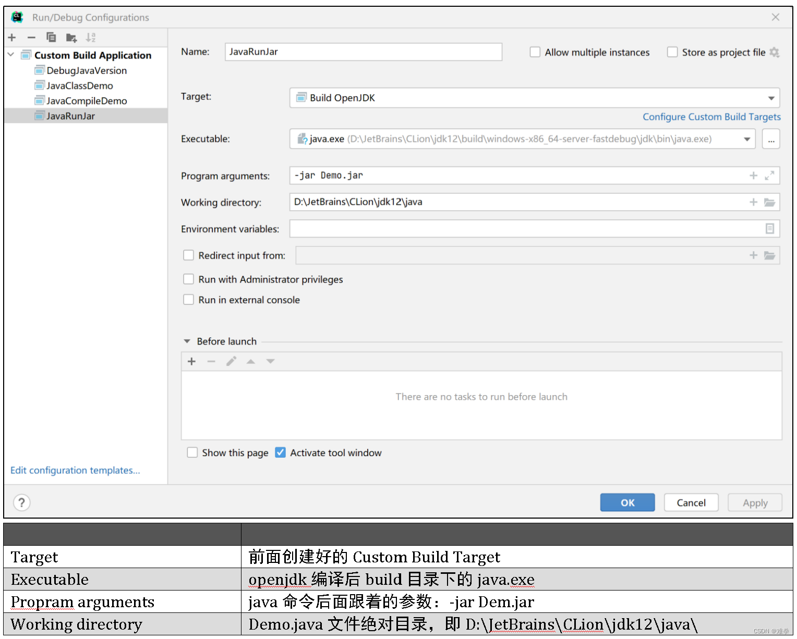This screenshot has height=639, width=797.
Task: Click the Apply button
Action: (755, 502)
